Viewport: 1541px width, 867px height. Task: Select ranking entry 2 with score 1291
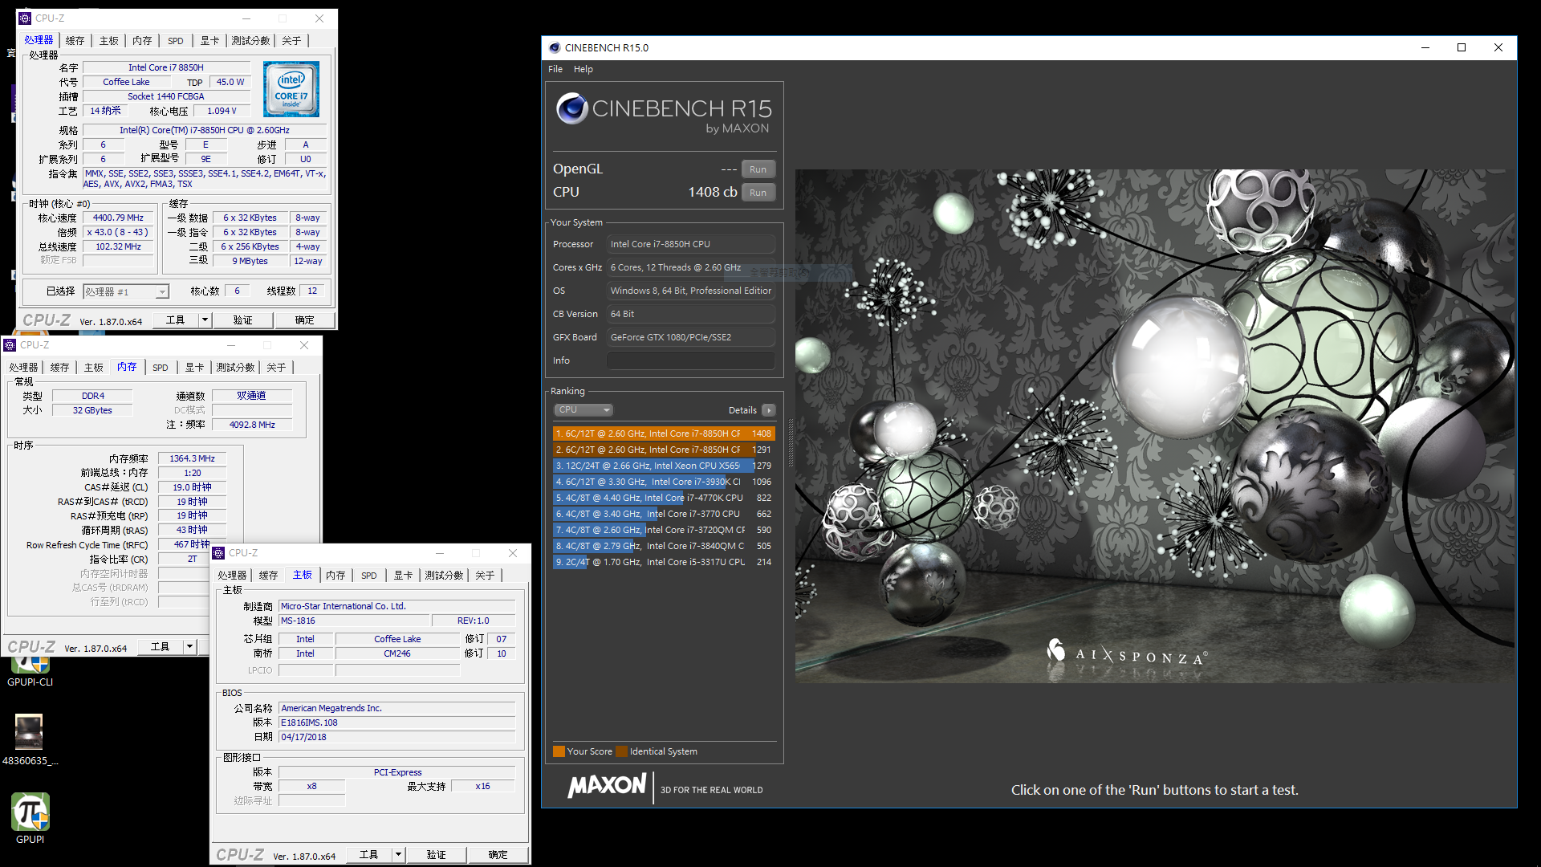click(664, 450)
